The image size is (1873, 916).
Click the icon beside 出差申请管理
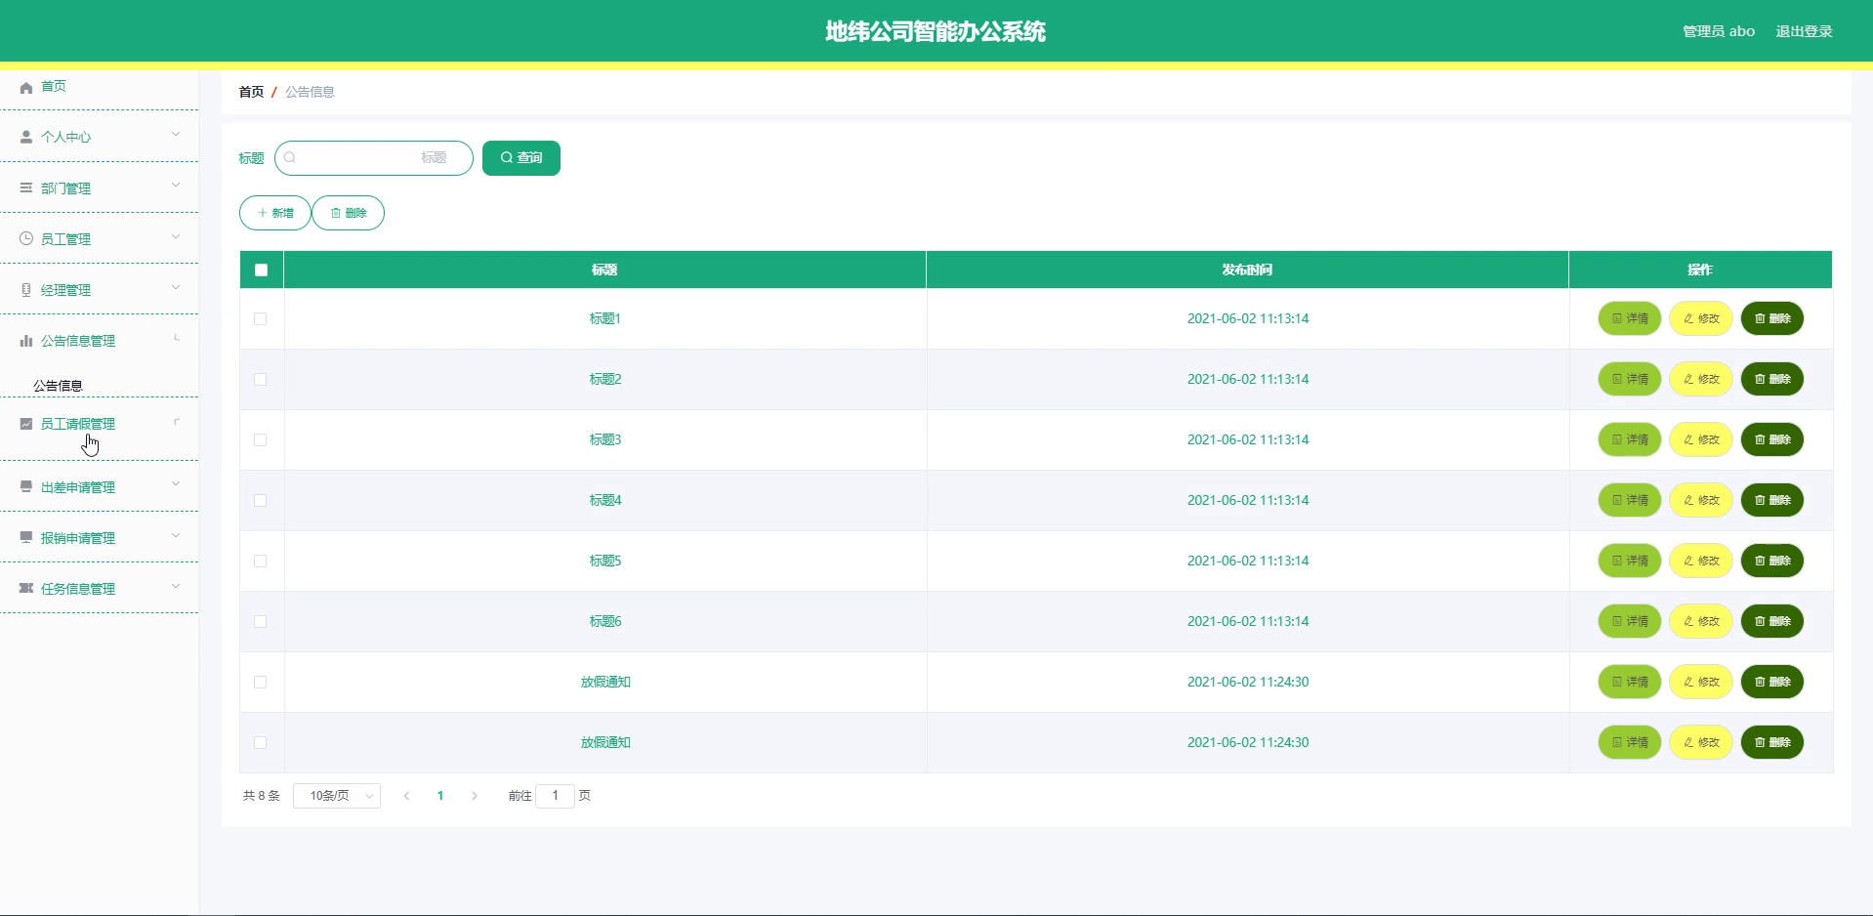click(26, 486)
